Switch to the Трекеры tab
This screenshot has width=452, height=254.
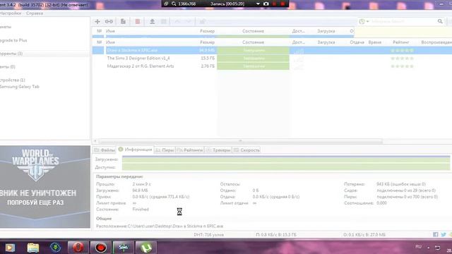pyautogui.click(x=218, y=150)
